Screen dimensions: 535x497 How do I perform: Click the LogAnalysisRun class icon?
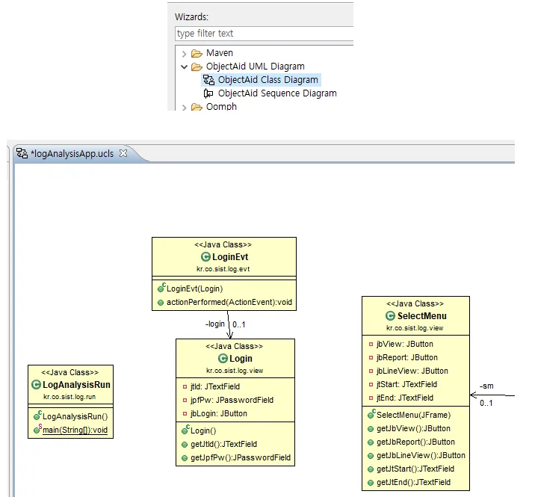pos(36,385)
